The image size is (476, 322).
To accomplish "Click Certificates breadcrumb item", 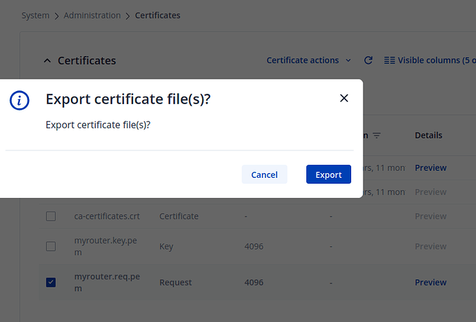I will point(157,15).
